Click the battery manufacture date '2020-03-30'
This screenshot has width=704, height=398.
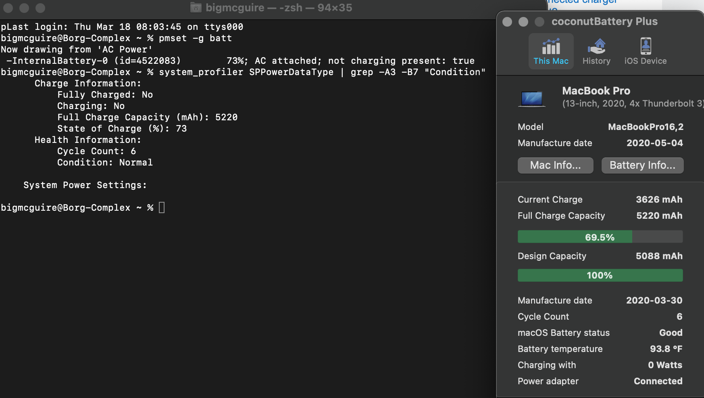(654, 300)
